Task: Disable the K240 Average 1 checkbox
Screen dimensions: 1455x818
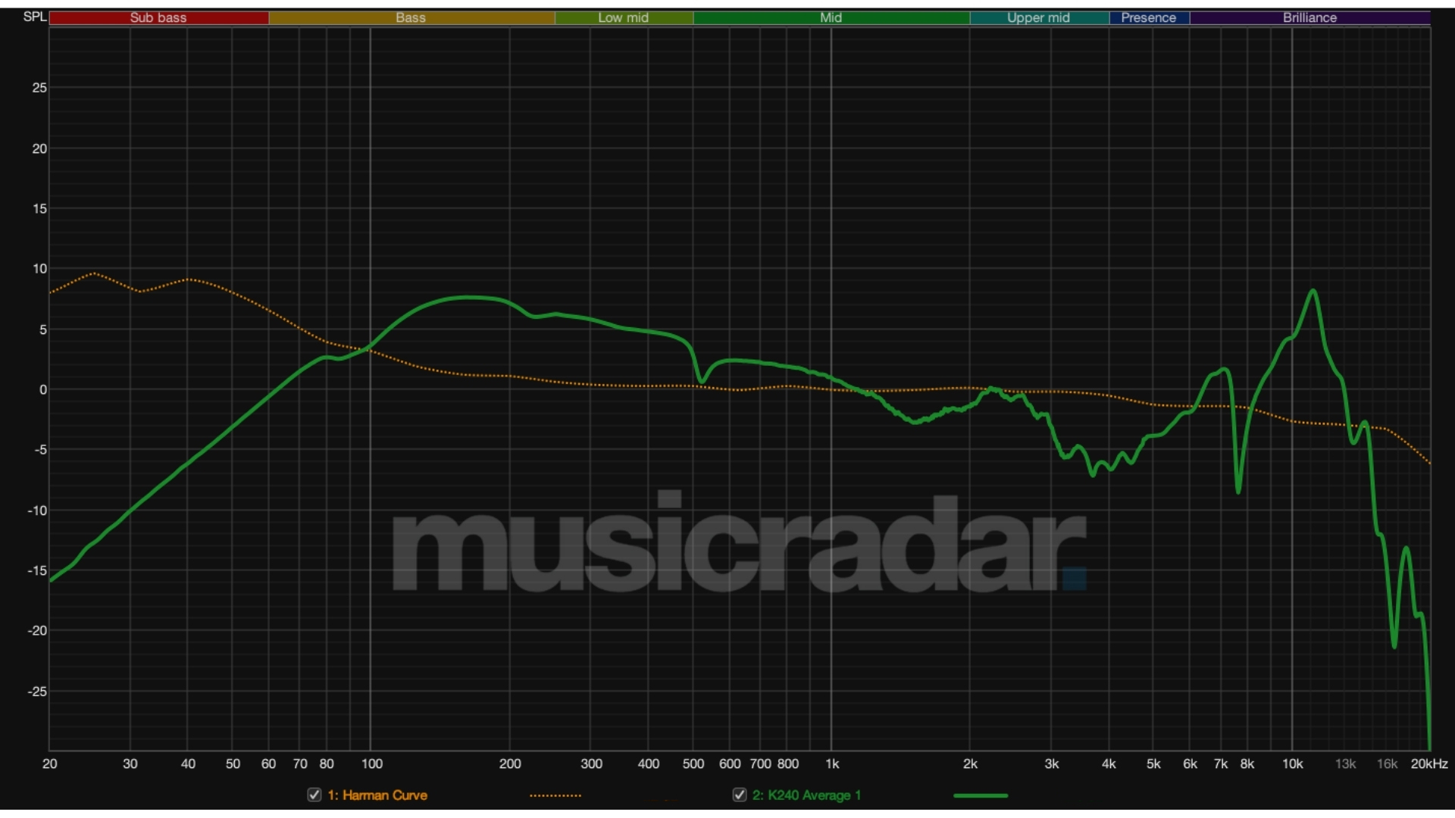Action: click(740, 795)
